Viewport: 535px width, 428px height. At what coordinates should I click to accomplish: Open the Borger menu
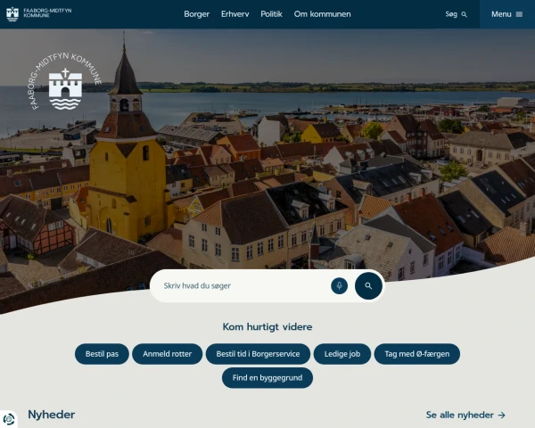[196, 14]
